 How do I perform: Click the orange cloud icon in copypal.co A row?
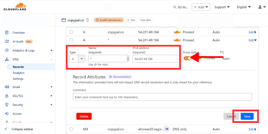click(x=177, y=32)
